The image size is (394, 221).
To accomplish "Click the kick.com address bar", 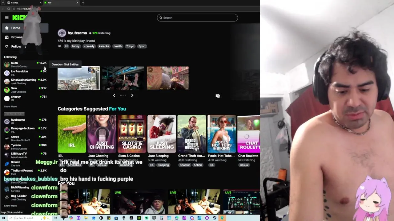I will (x=24, y=9).
